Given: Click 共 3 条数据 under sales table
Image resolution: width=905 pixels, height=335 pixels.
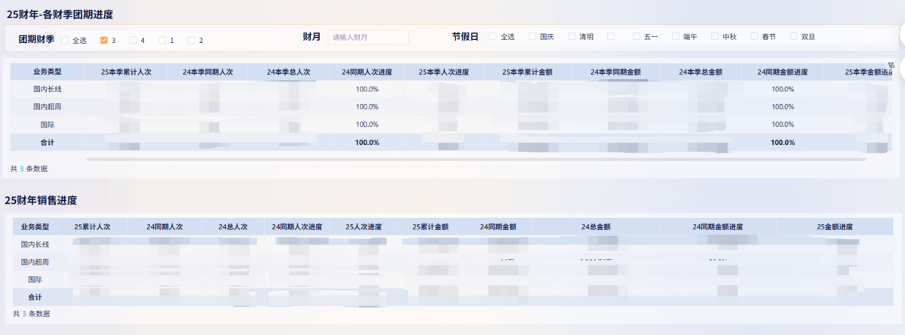Looking at the screenshot, I should [x=32, y=313].
